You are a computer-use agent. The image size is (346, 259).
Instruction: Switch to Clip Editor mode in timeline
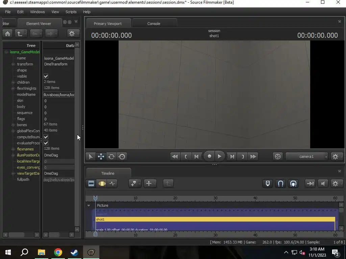click(91, 183)
